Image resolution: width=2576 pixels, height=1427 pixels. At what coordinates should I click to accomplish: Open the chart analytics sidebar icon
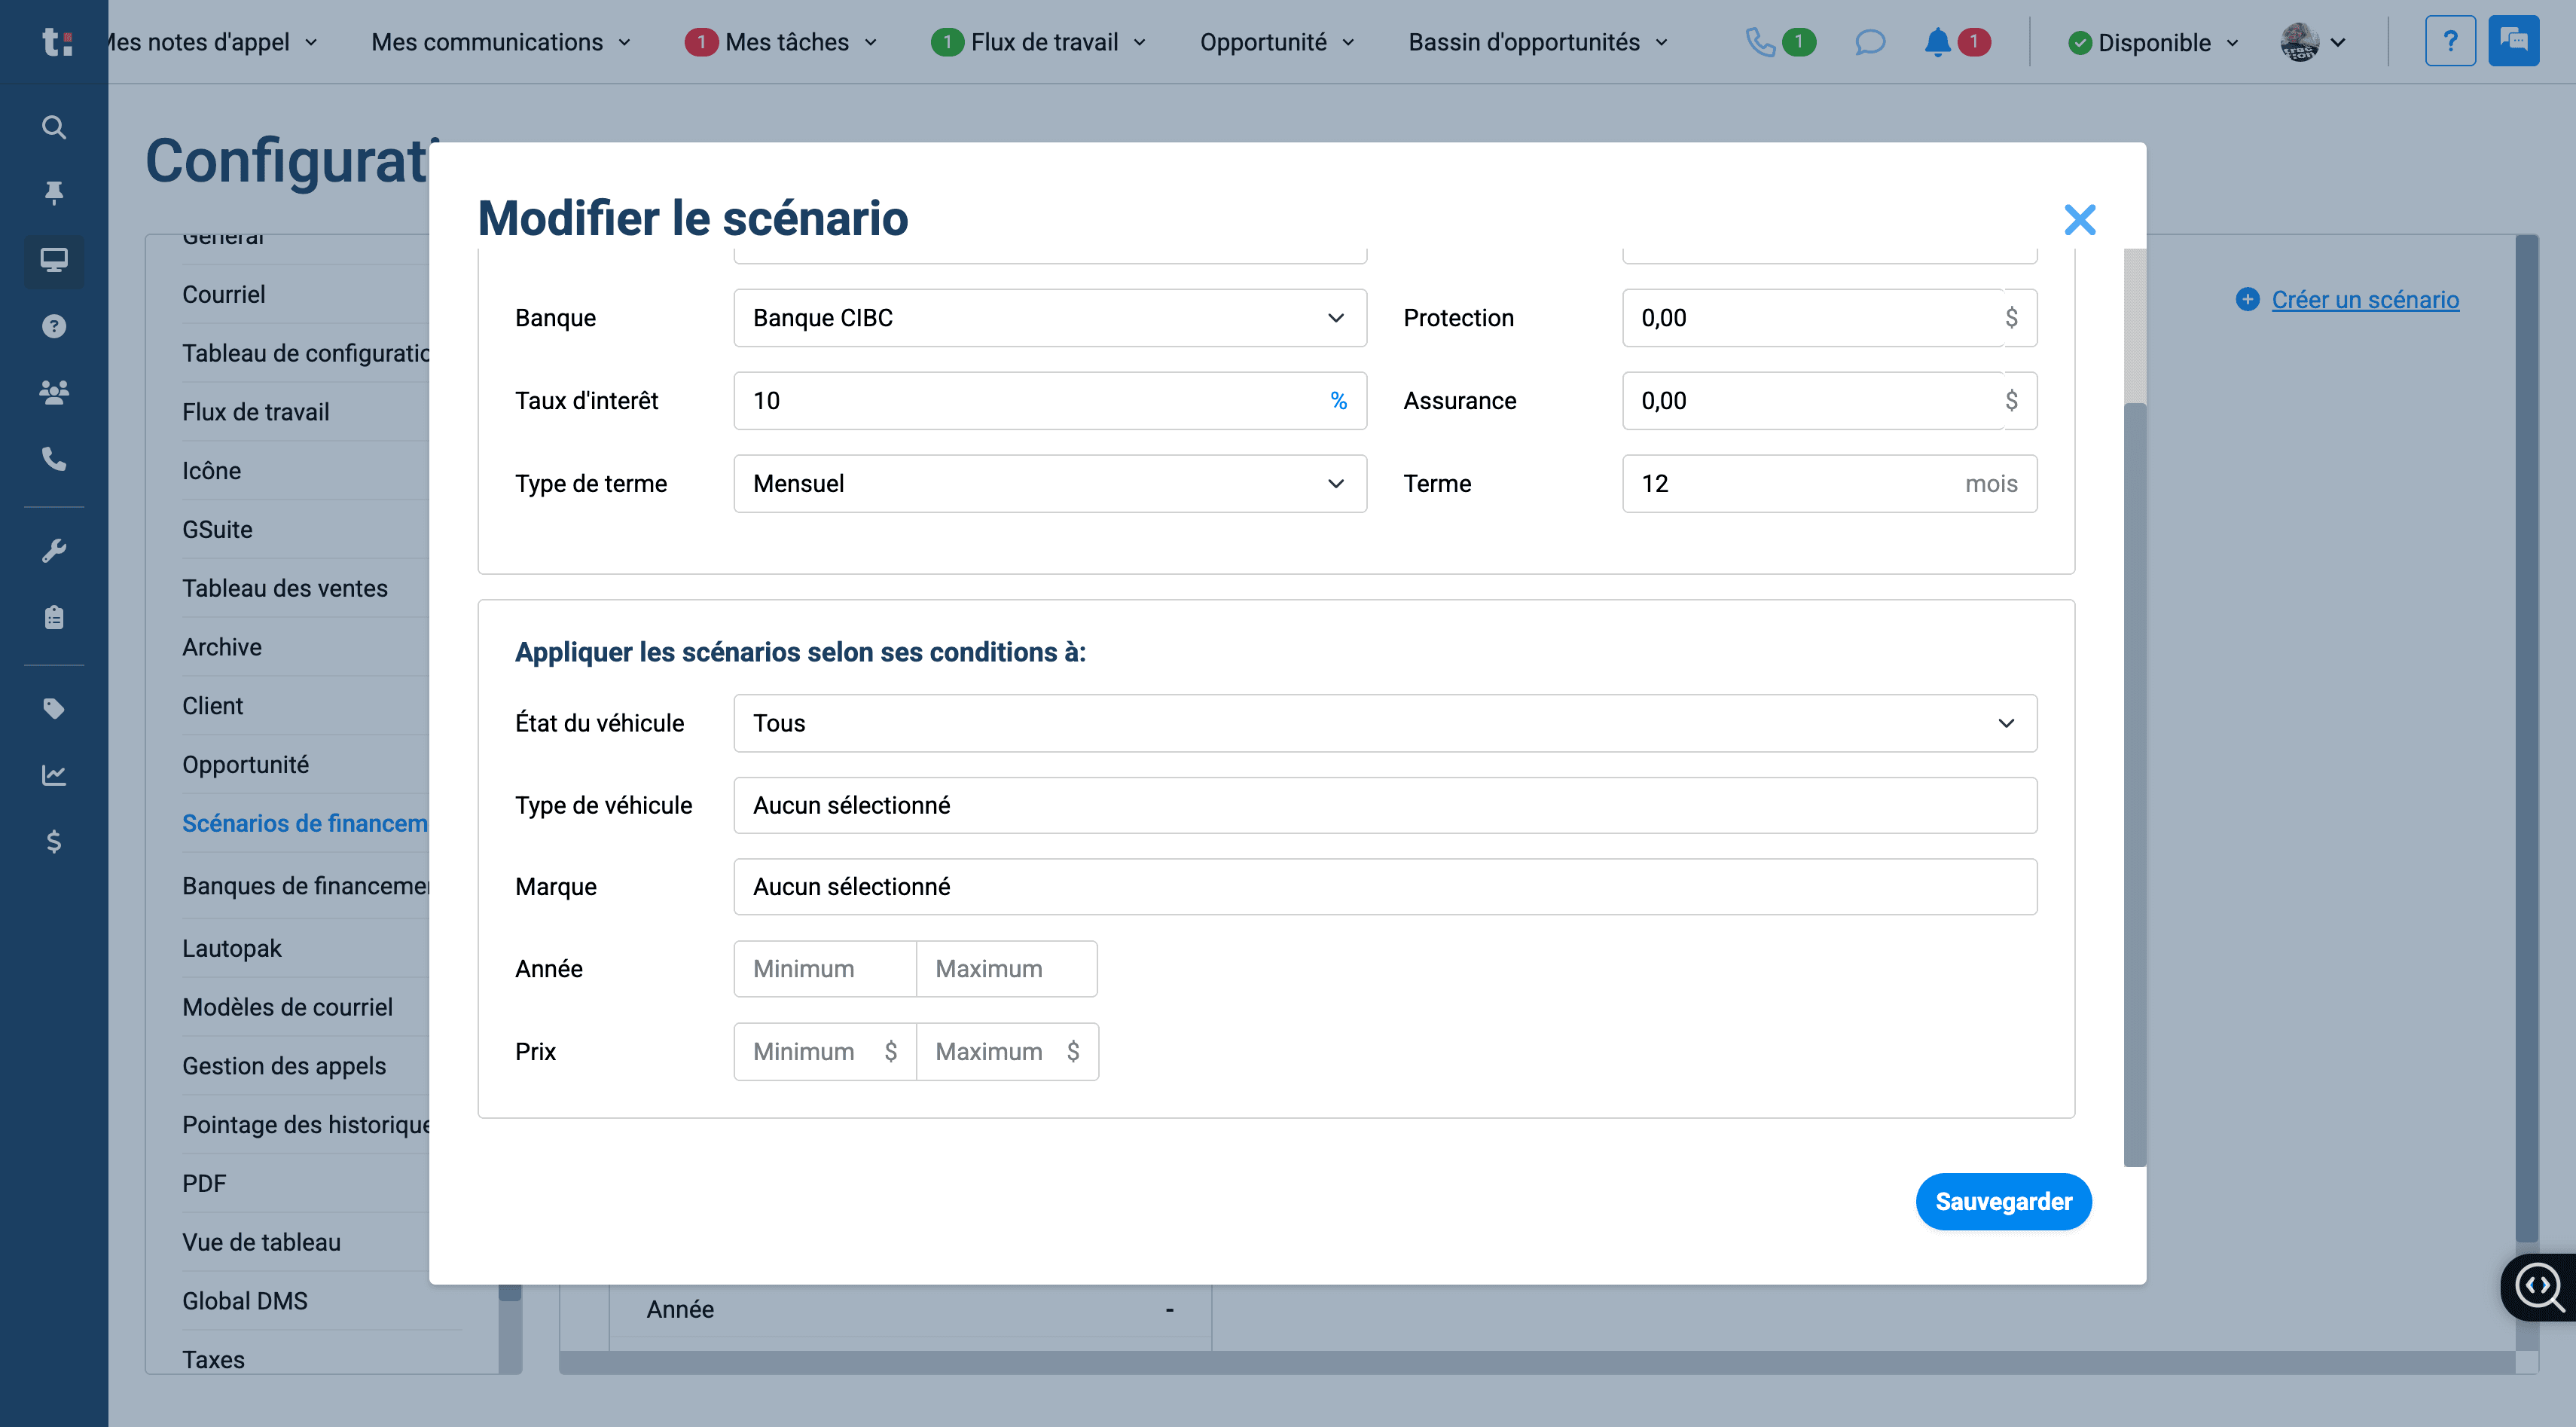54,775
